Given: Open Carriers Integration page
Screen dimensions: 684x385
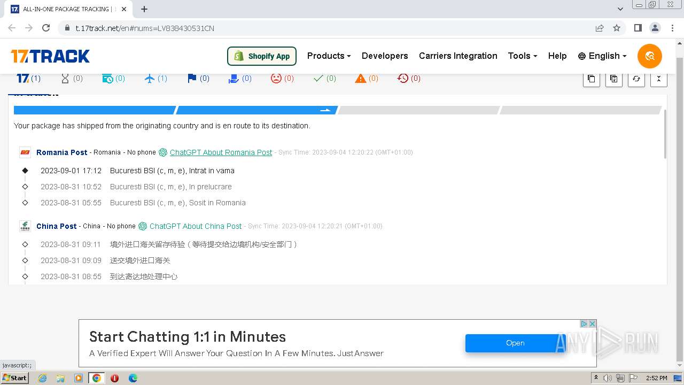Looking at the screenshot, I should click(458, 56).
